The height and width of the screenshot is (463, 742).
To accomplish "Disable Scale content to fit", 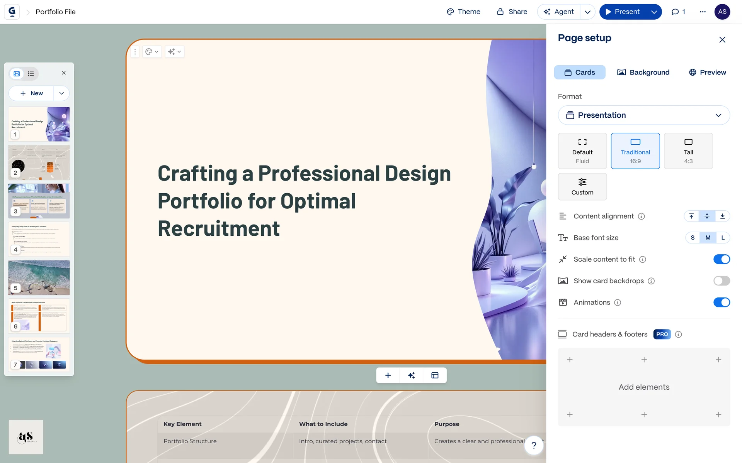I will (x=721, y=259).
